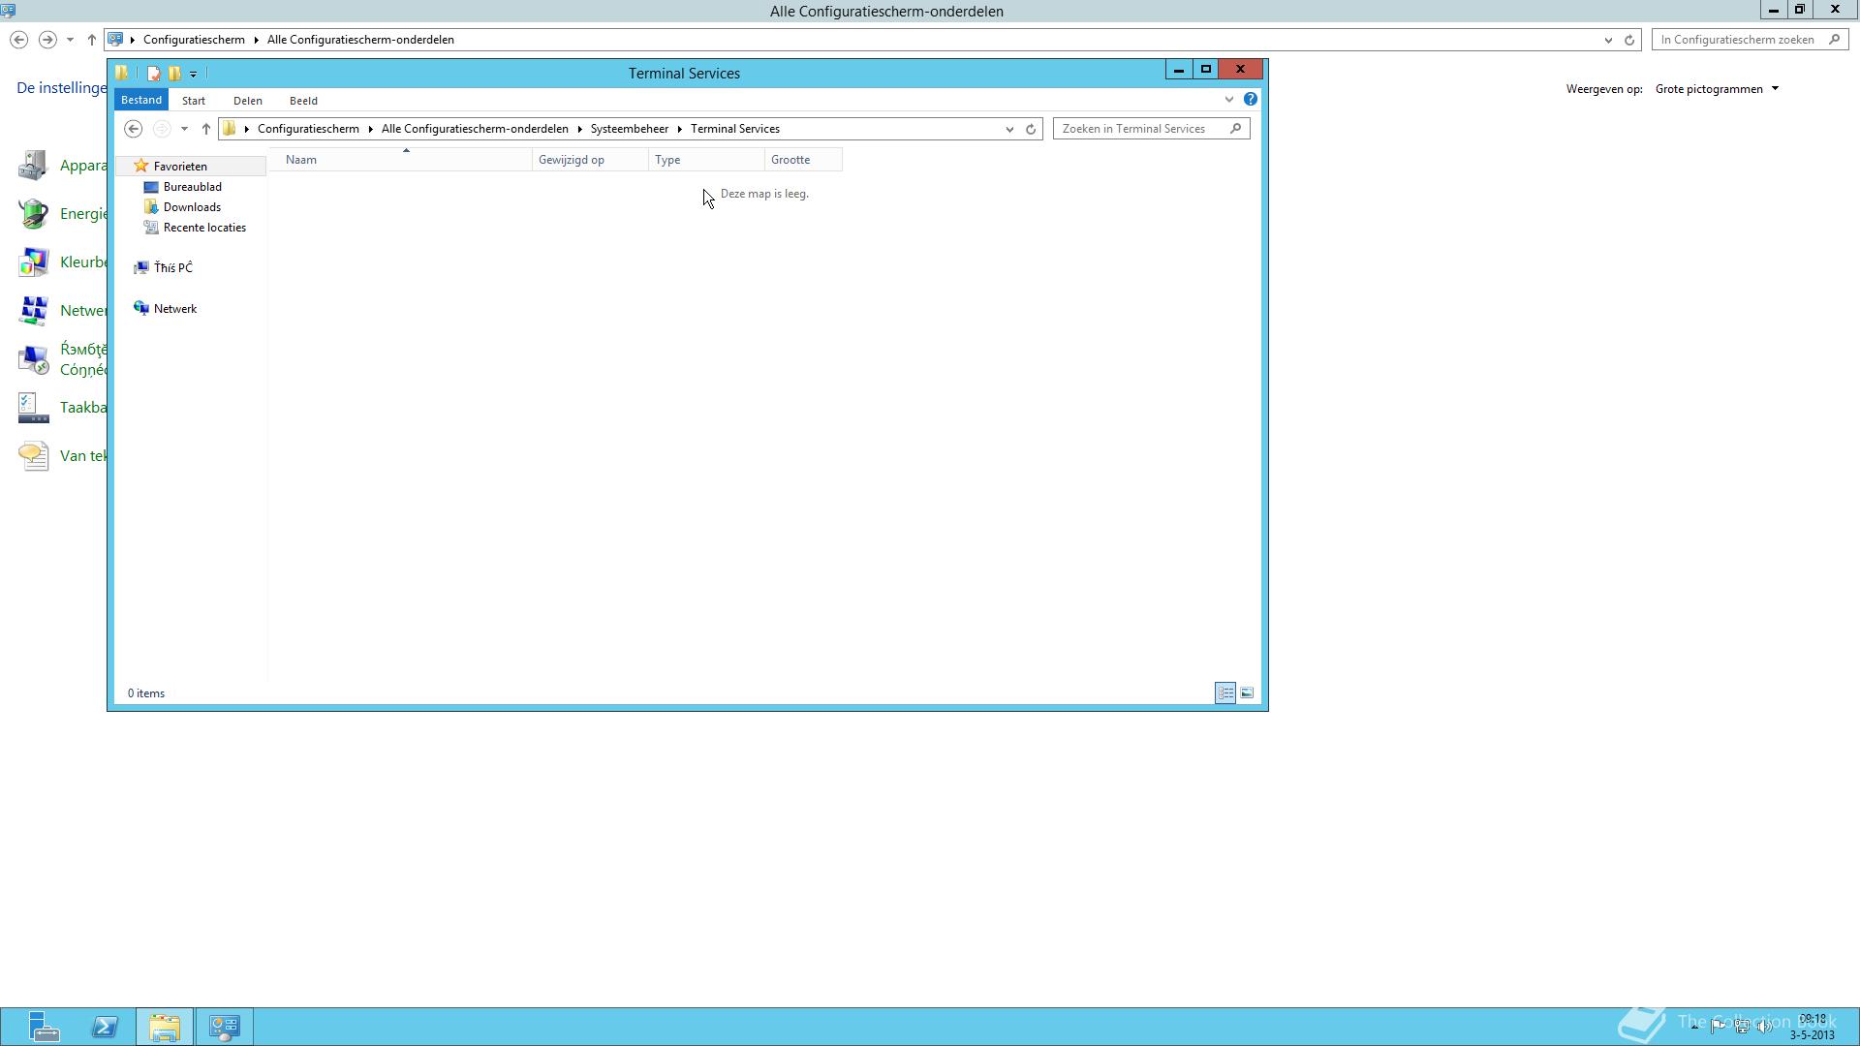1860x1046 pixels.
Task: Select Downloads in navigation pane
Action: [192, 207]
